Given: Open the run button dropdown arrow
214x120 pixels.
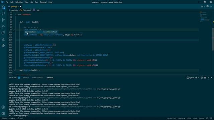Looking at the screenshot, I should (204, 6).
